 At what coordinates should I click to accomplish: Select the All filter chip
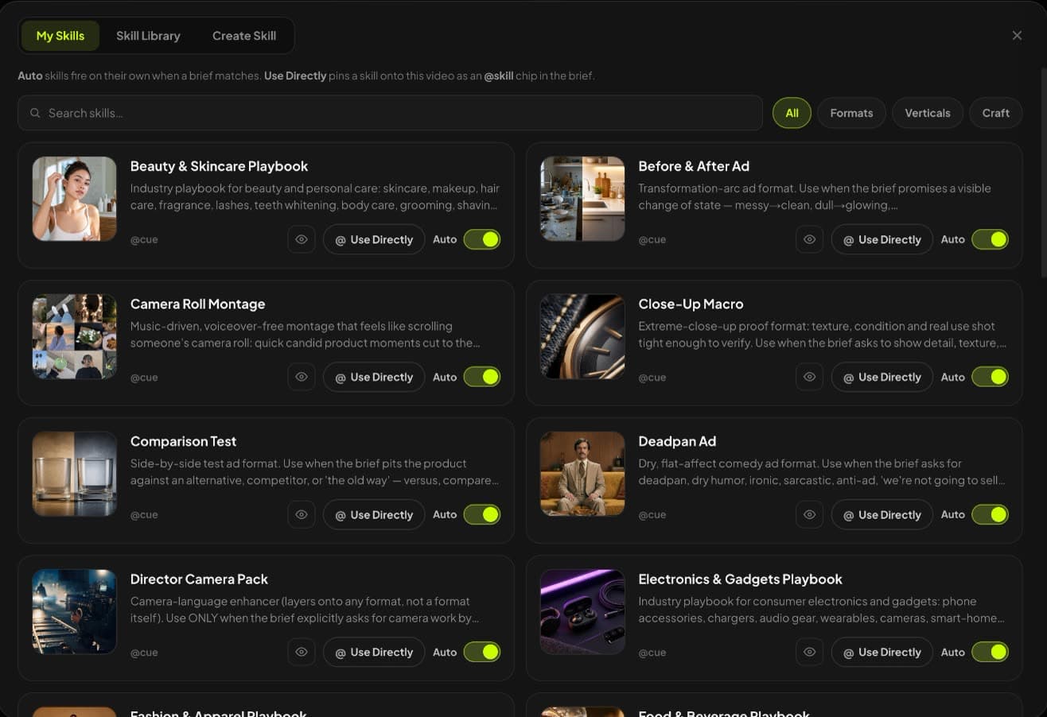coord(792,113)
